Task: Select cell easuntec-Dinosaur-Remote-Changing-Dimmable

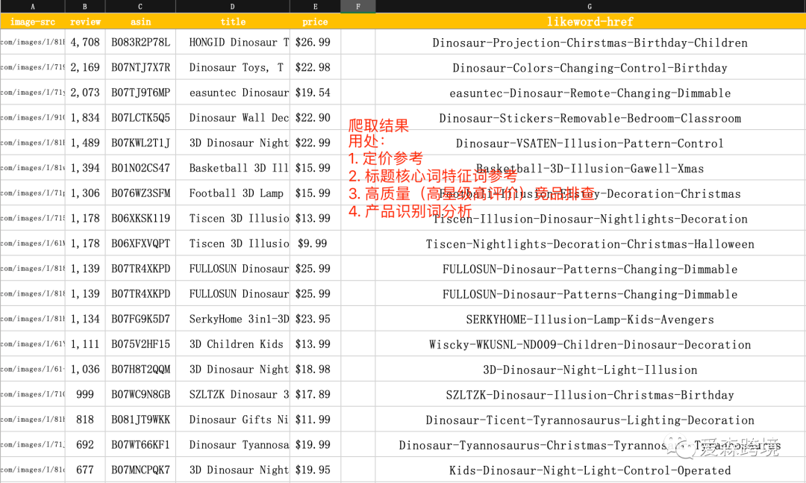Action: (x=590, y=93)
